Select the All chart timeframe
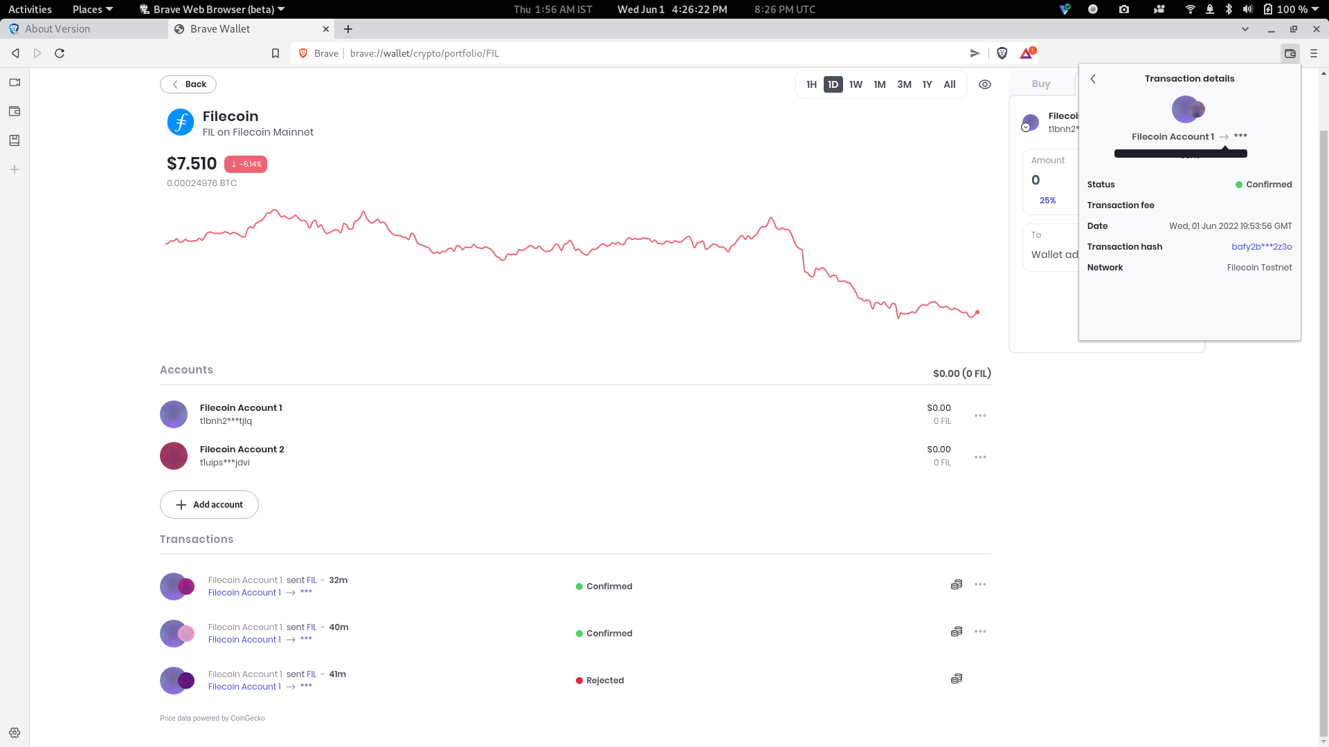This screenshot has height=747, width=1329. tap(949, 84)
